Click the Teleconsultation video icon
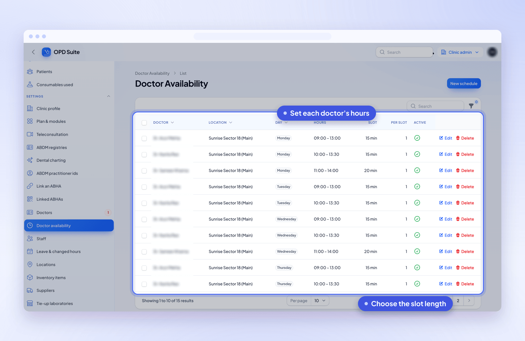 pyautogui.click(x=30, y=134)
